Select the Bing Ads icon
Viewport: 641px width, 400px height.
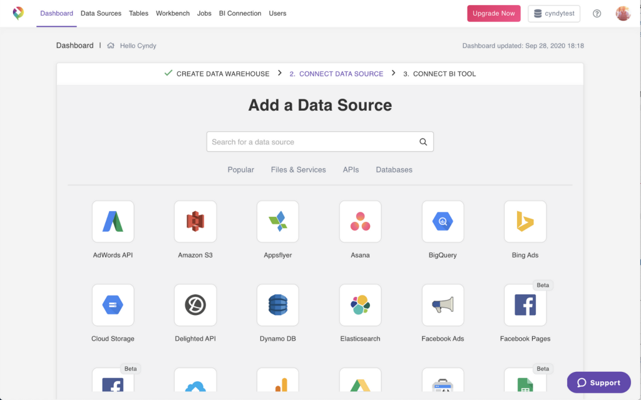[525, 222]
